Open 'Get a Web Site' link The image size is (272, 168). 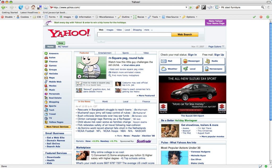[x=56, y=138]
